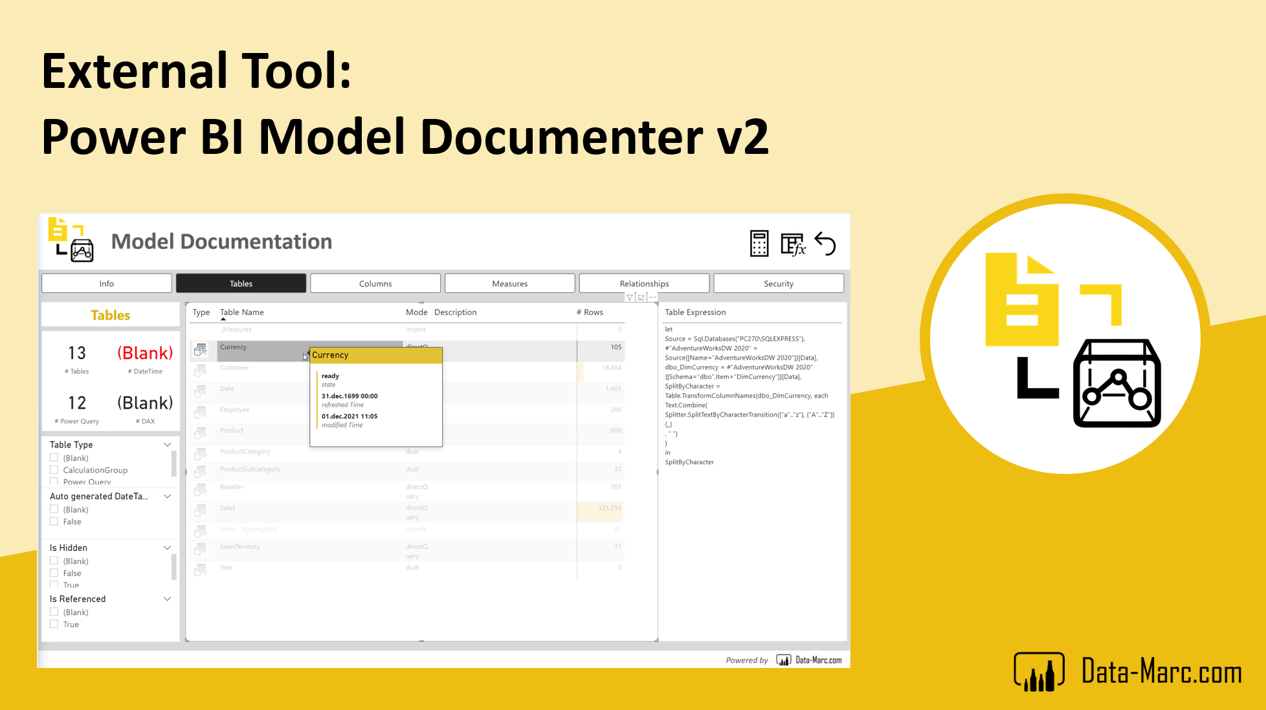Open focus mode icon on table visual
1266x710 pixels.
point(641,297)
